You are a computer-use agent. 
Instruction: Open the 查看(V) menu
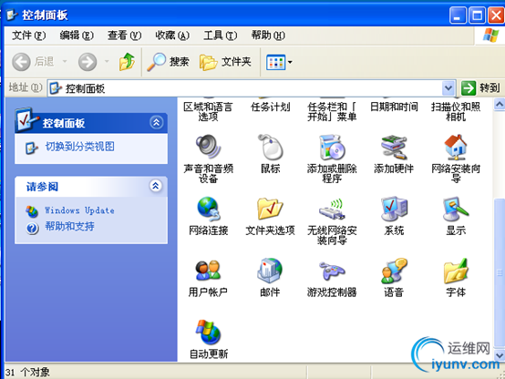[x=124, y=36]
